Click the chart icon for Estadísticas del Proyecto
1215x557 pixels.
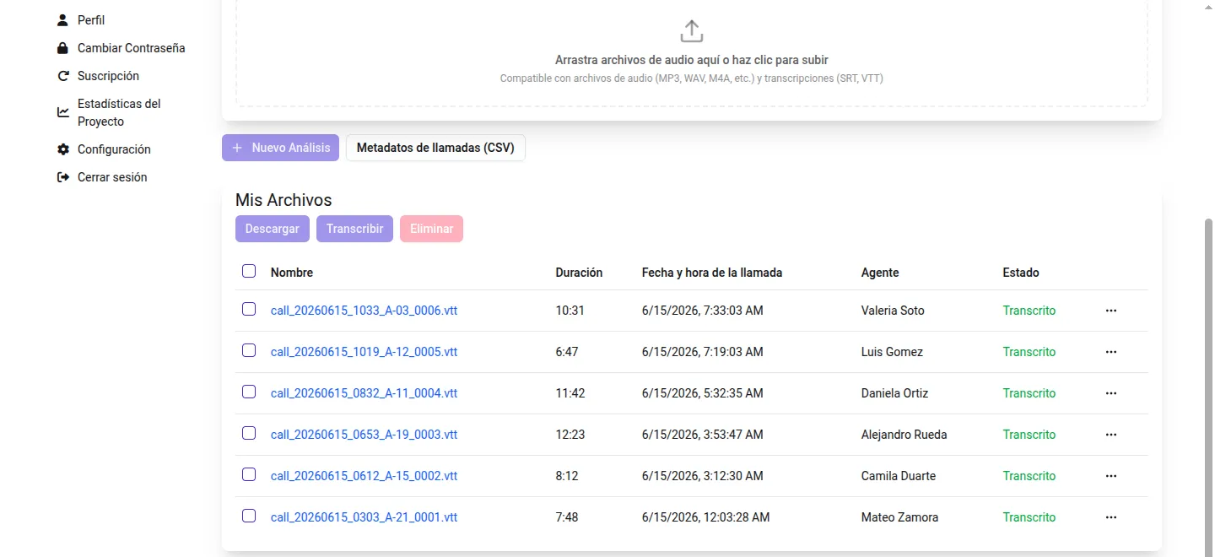tap(62, 112)
